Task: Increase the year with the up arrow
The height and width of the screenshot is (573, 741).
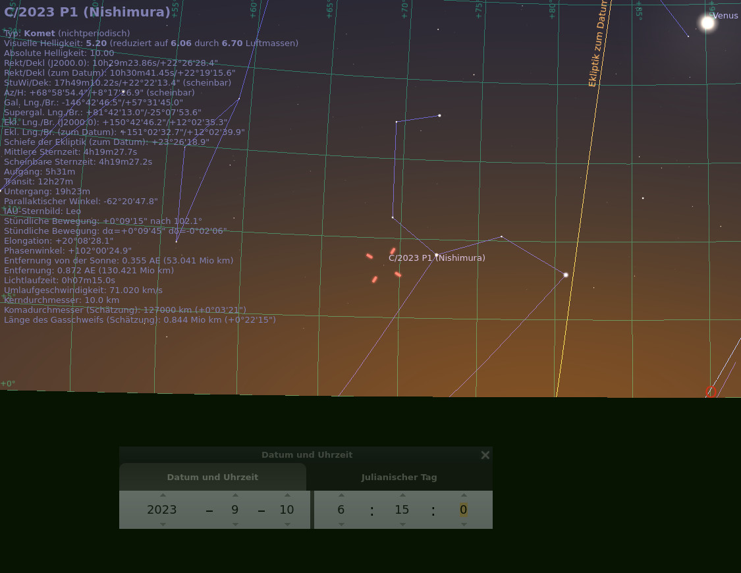Action: [163, 495]
